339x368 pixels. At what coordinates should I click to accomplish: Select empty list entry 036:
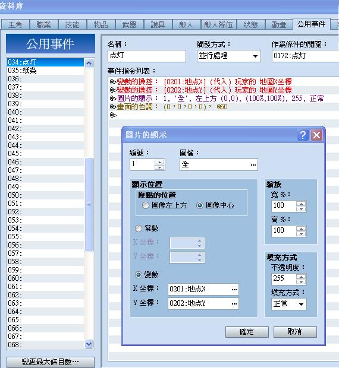[x=45, y=79]
